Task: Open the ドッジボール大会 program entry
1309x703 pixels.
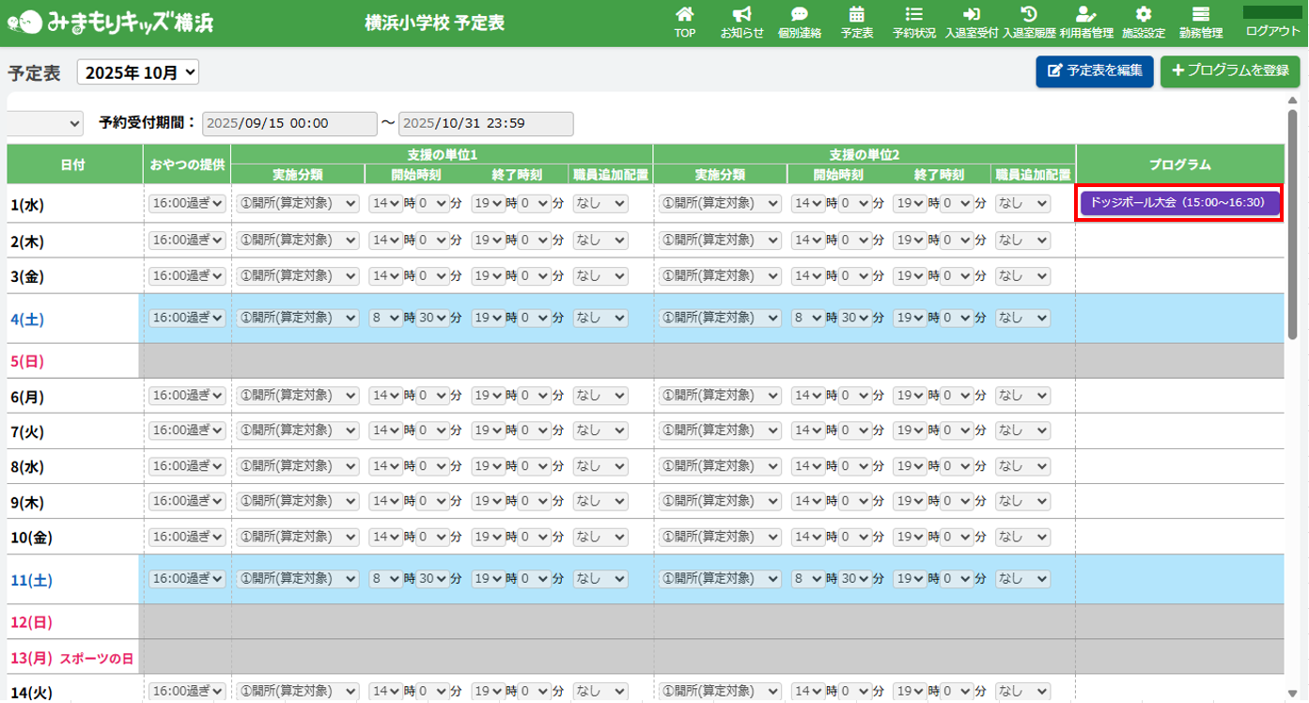Action: tap(1179, 203)
